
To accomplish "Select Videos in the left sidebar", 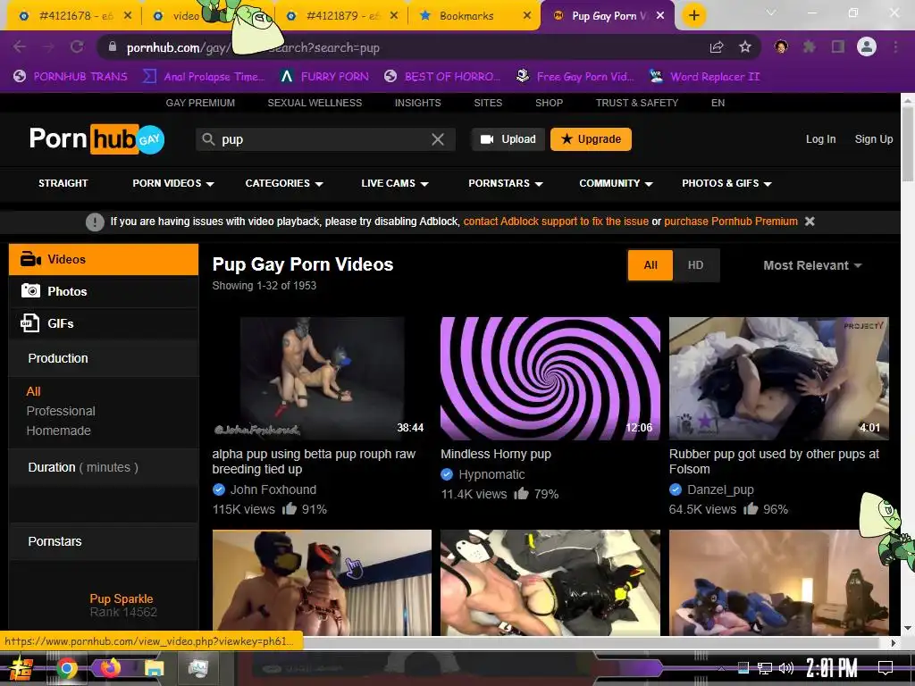I will coord(104,260).
